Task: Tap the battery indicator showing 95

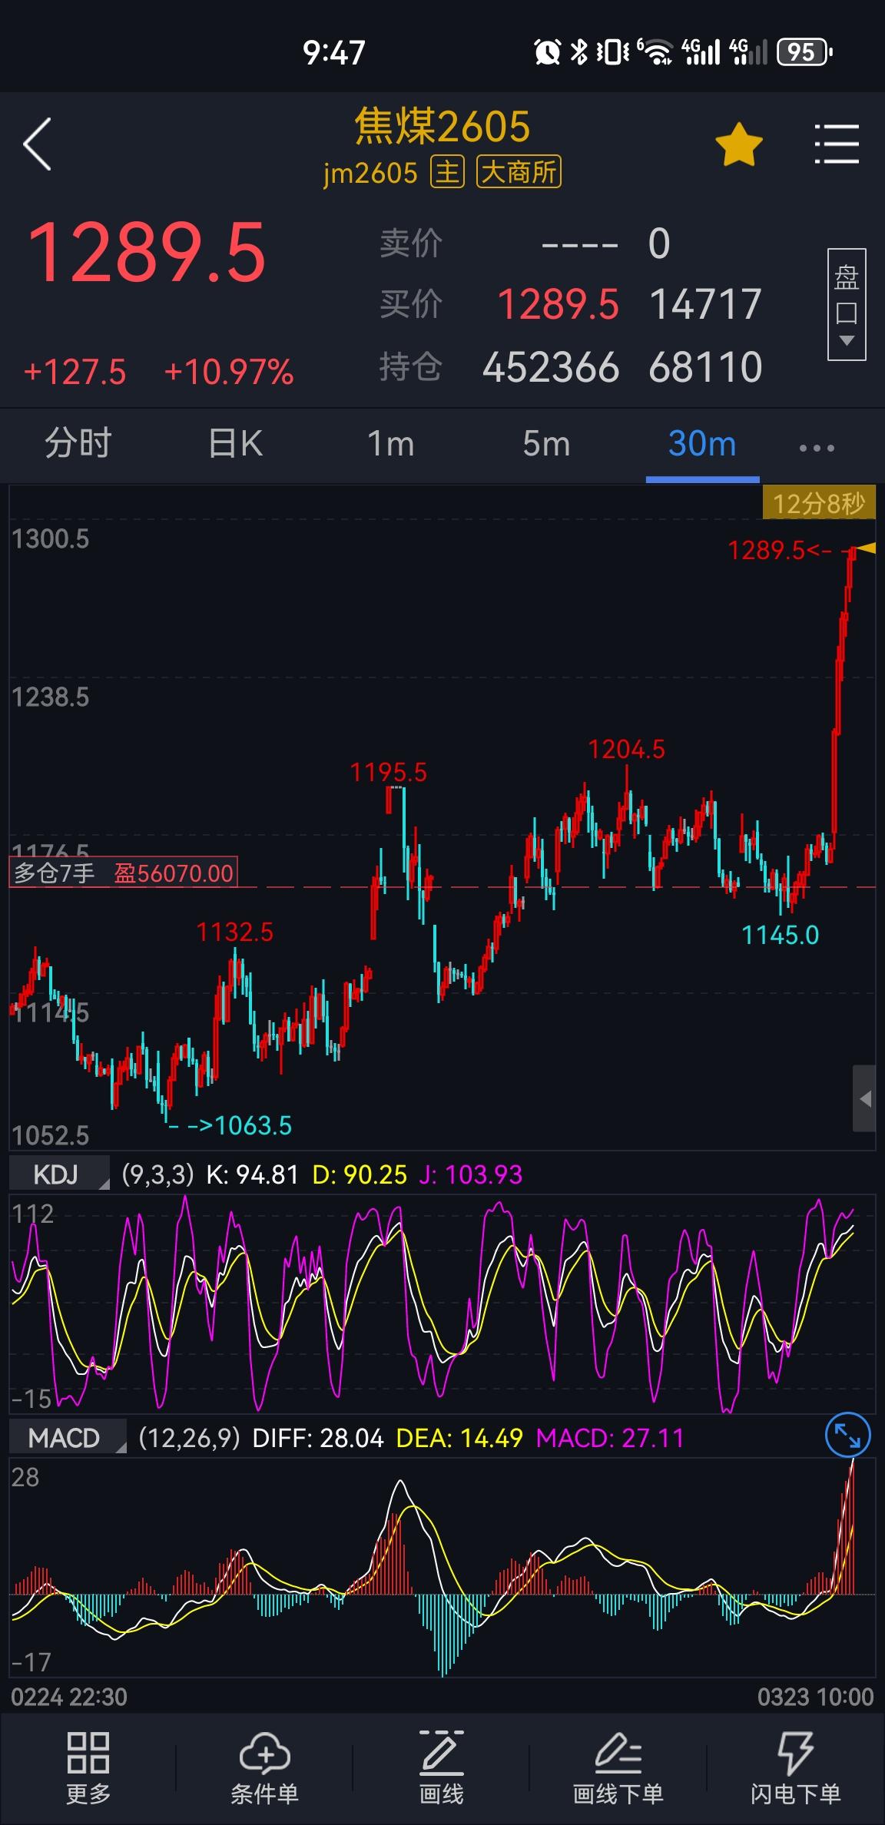Action: (x=804, y=52)
